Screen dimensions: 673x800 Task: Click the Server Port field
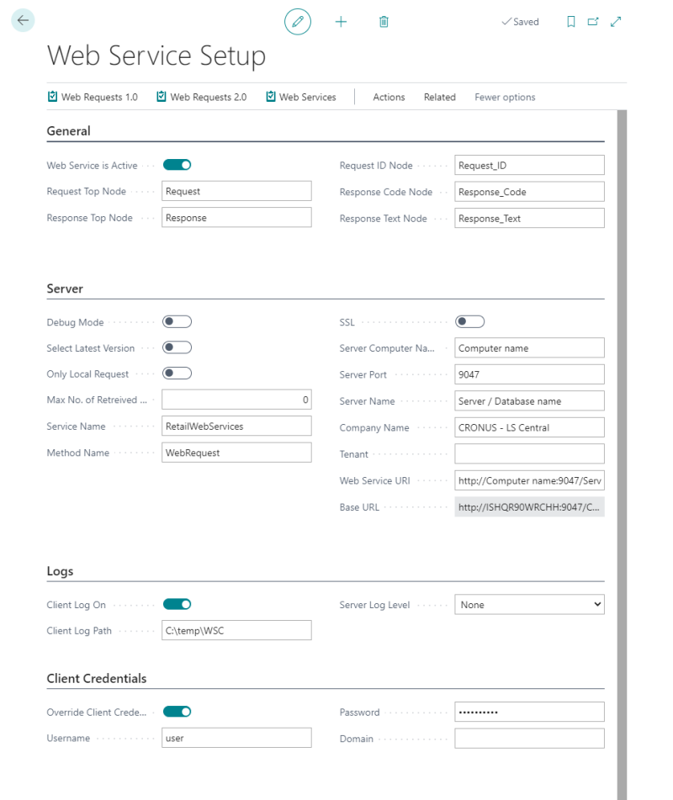tap(530, 374)
